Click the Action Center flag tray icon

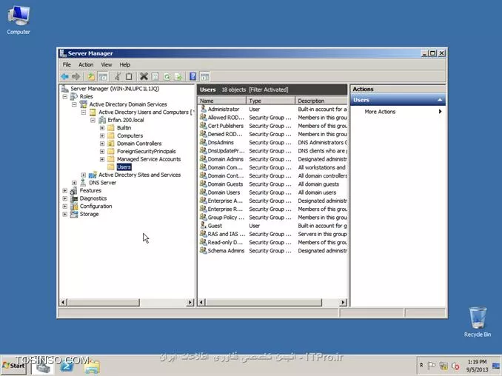(432, 366)
